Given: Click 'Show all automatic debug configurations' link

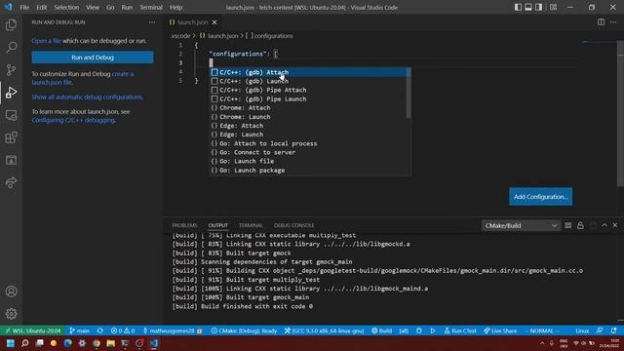Looking at the screenshot, I should (87, 97).
